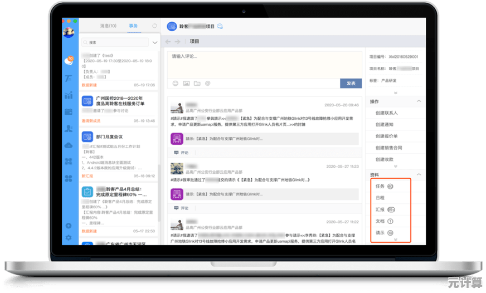
Task: Click the @ mention icon
Action: [207, 84]
